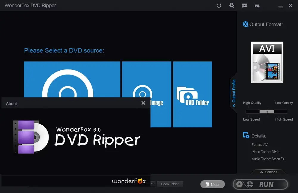The width and height of the screenshot is (298, 193).
Task: Open the menu list icon in the title bar
Action: (257, 6)
